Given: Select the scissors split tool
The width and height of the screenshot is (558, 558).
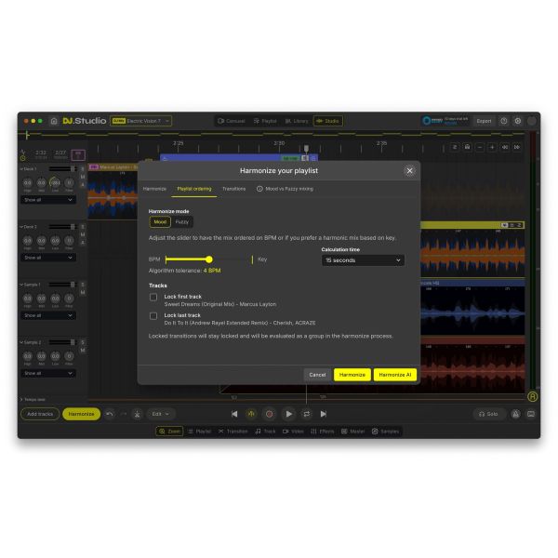Looking at the screenshot, I should click(137, 414).
